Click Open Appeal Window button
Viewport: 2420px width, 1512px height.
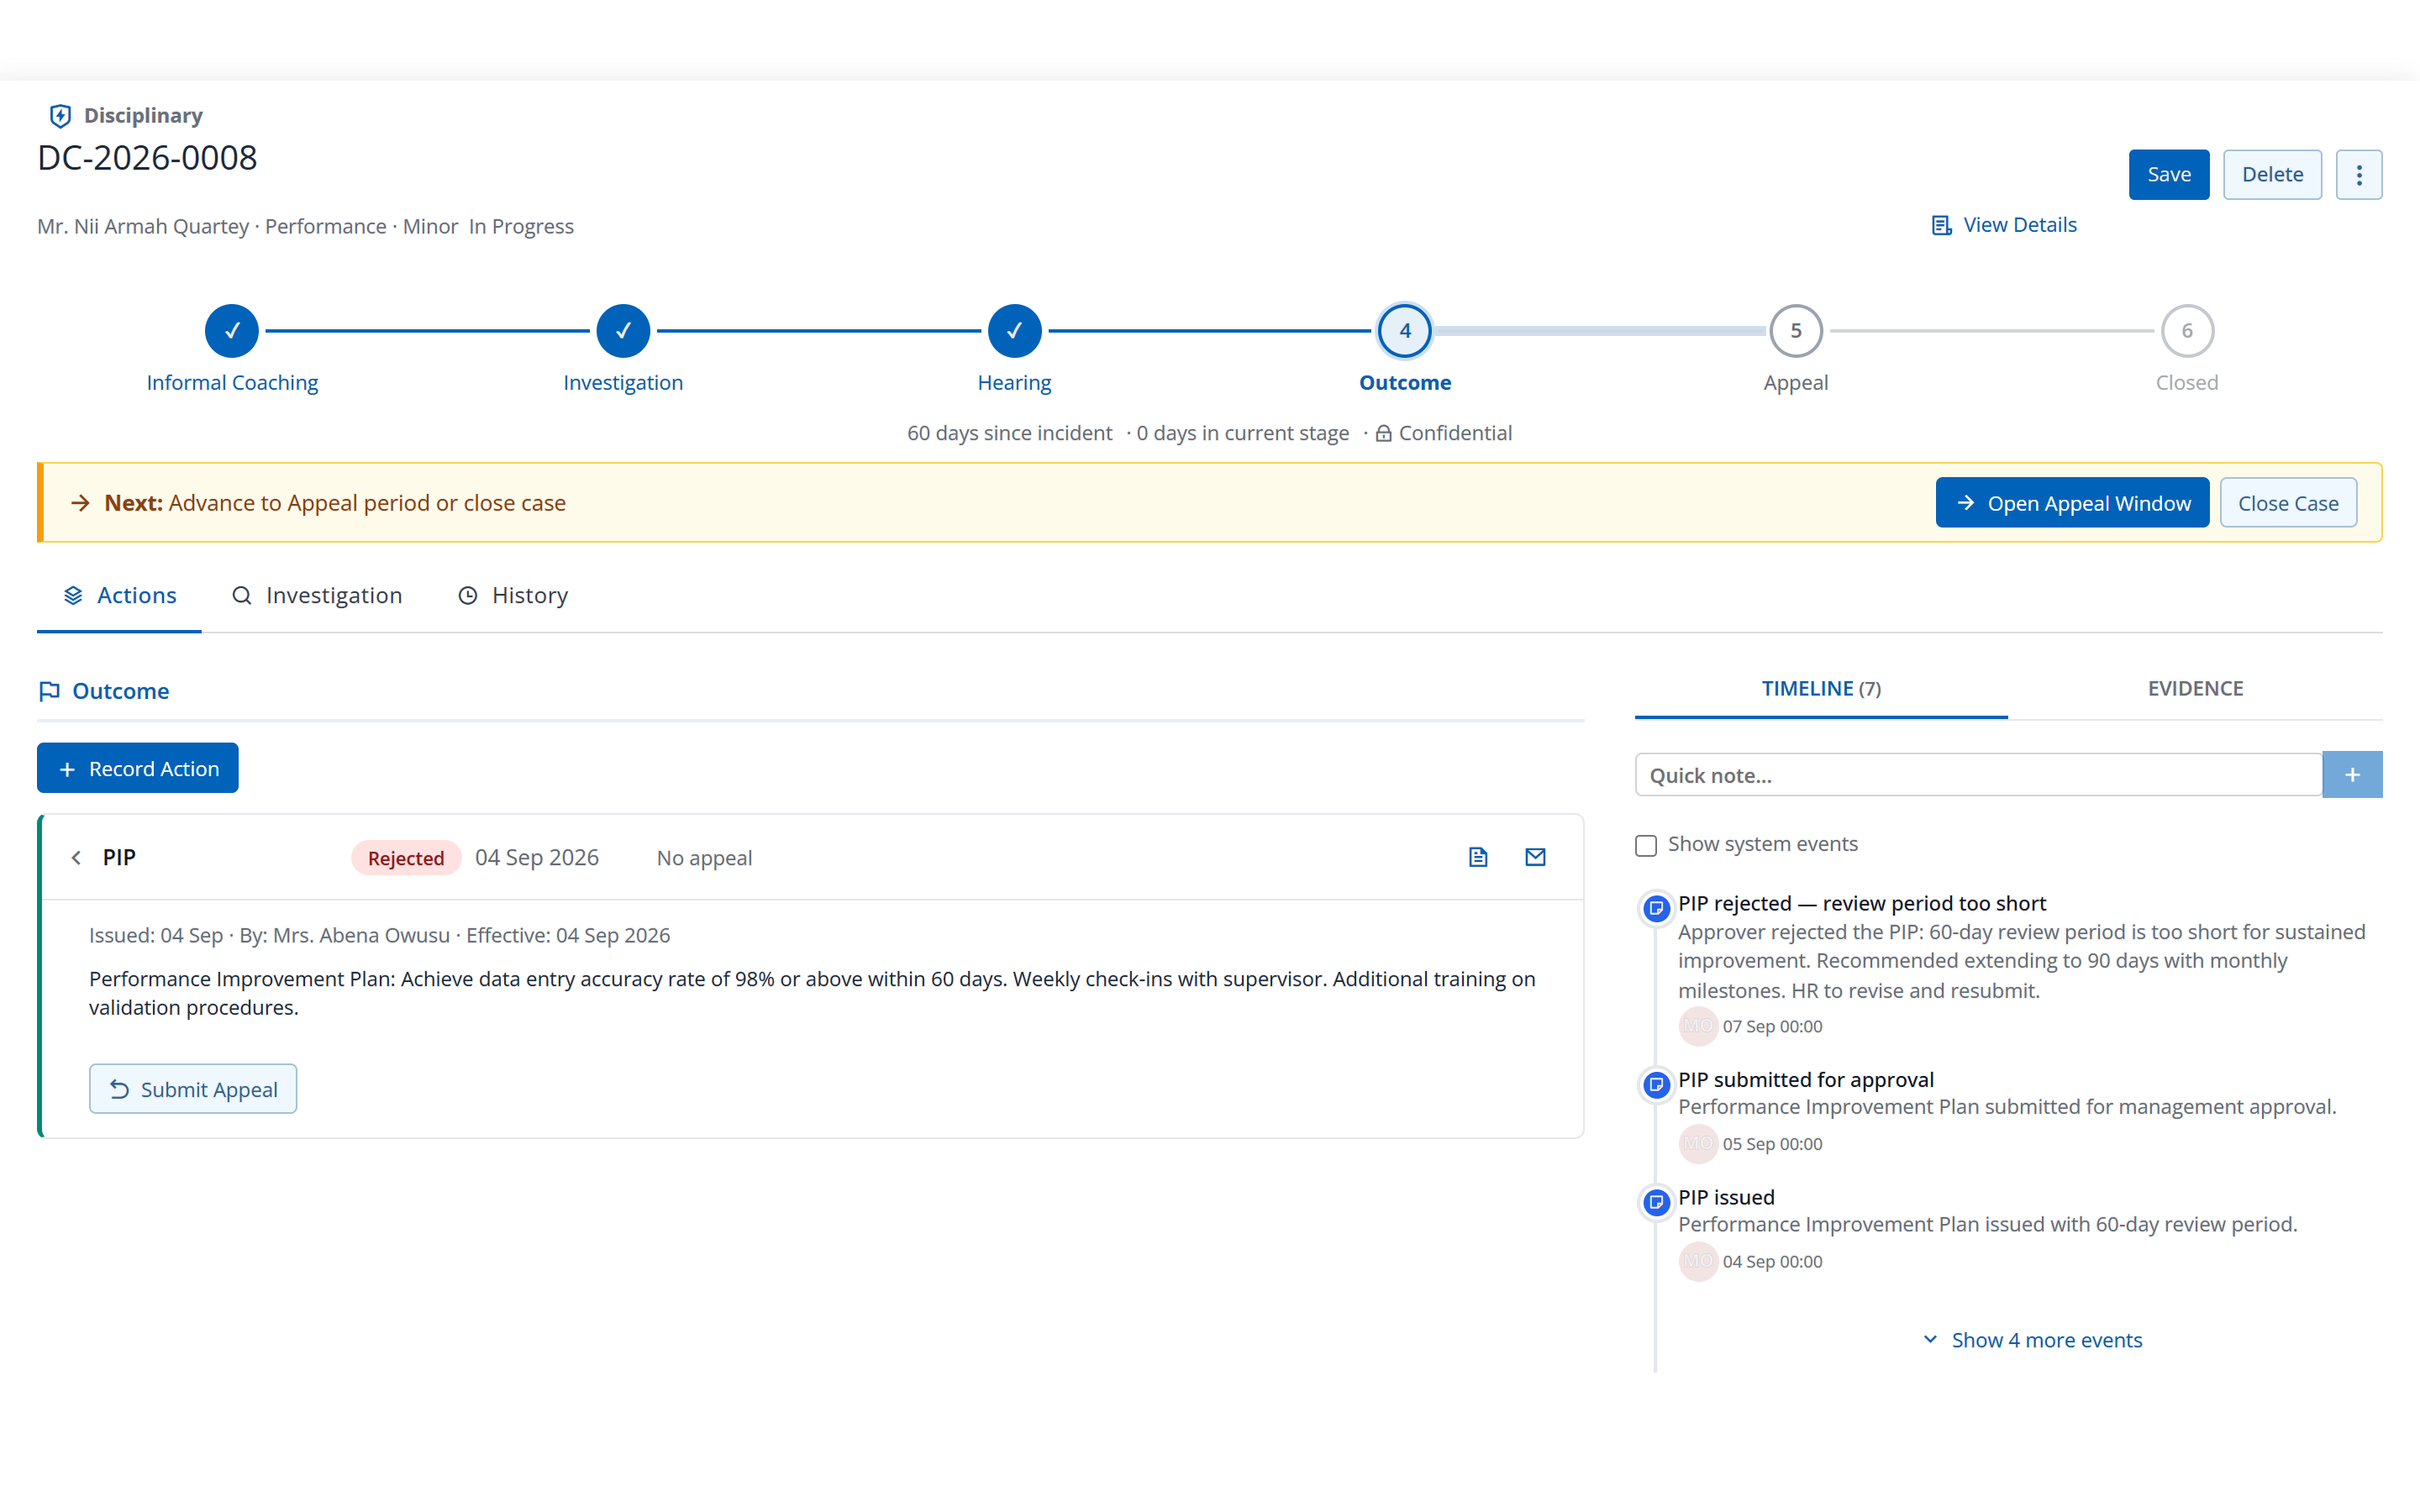tap(2072, 503)
